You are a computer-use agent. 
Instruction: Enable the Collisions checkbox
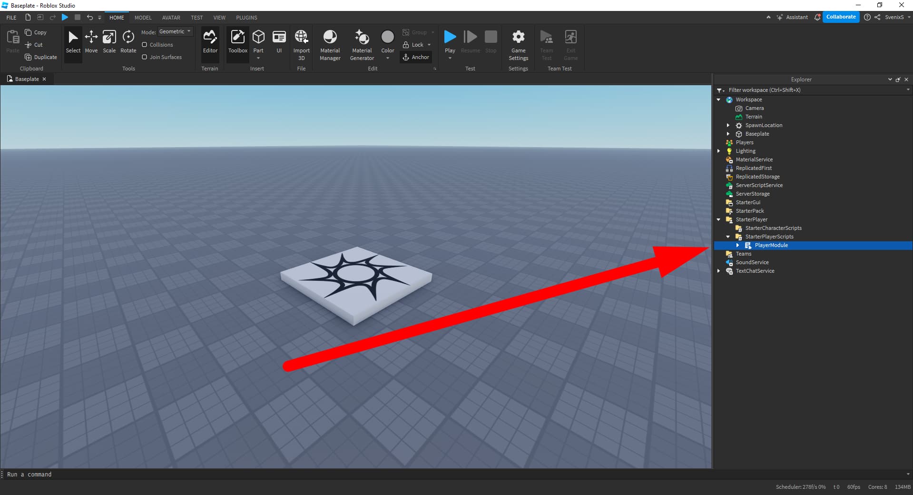click(x=145, y=44)
